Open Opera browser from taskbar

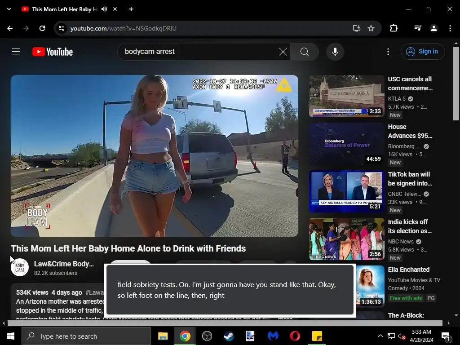(295, 336)
